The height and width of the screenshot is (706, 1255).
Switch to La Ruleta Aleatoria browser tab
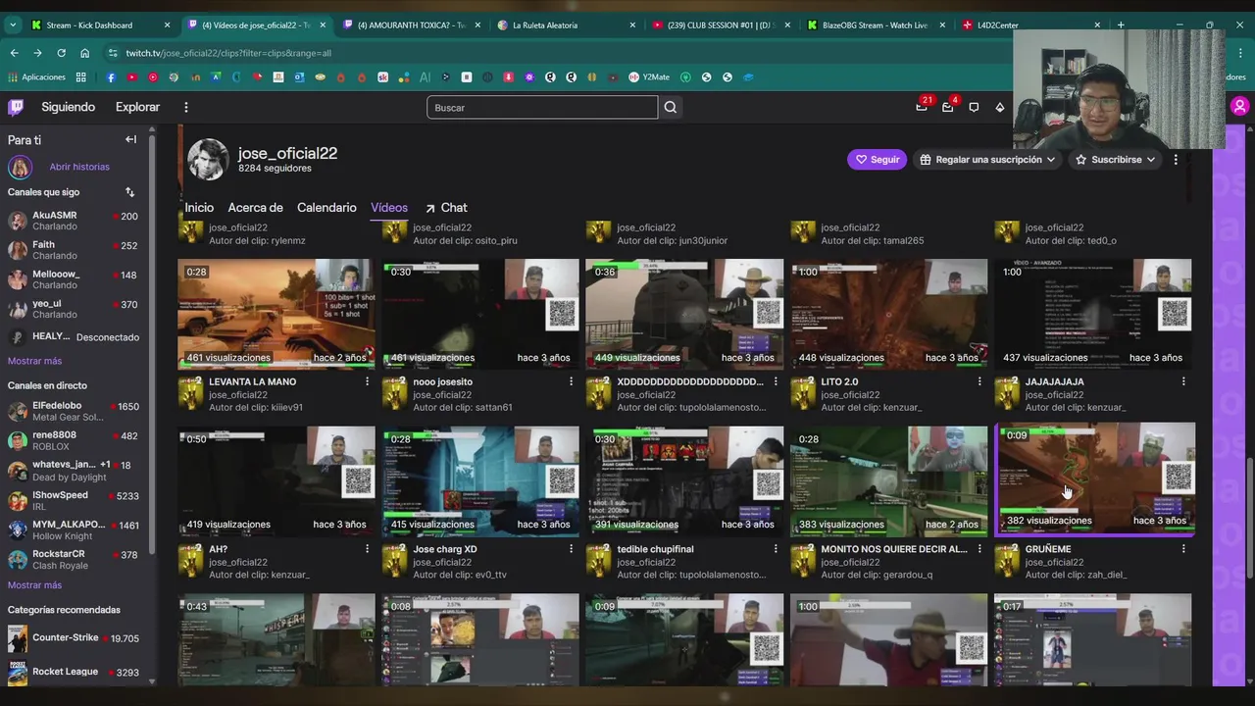(x=567, y=25)
